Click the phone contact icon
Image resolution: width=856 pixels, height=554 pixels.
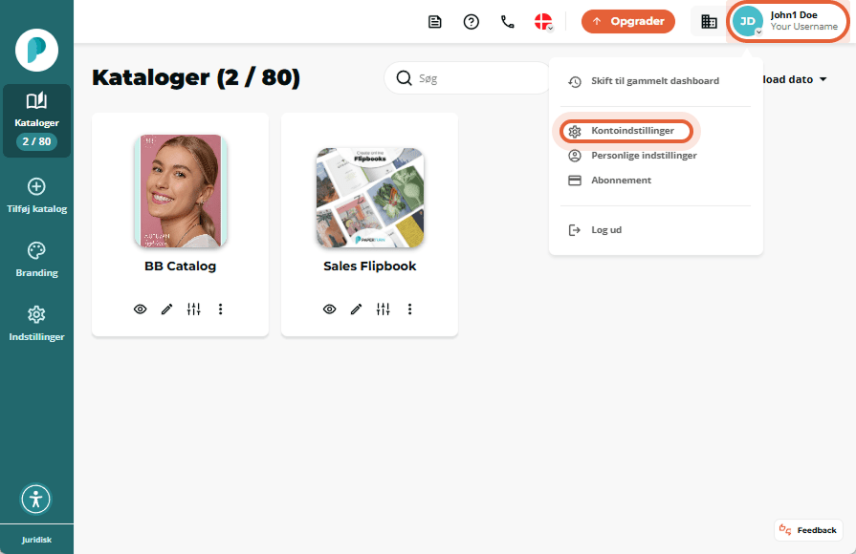[x=508, y=22]
